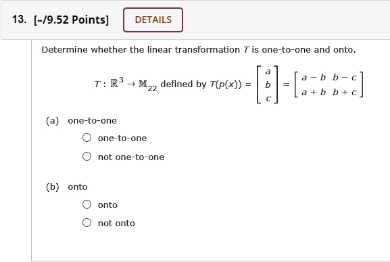Click the column vector a, b, c matrix
Screen dimensions: 390x262
[x=268, y=85]
